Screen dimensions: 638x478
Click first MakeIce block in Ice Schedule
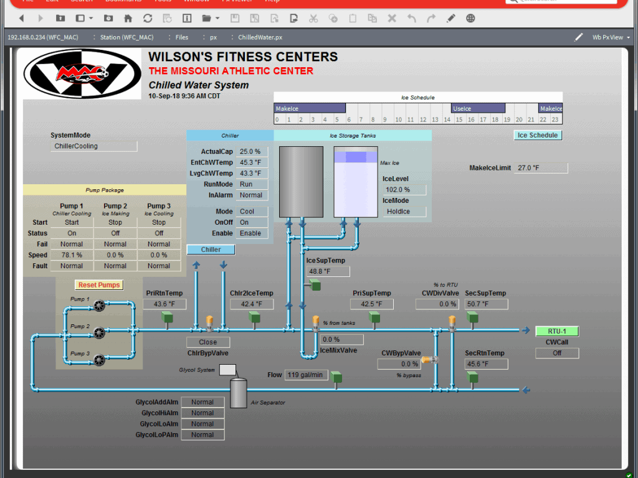click(x=310, y=108)
